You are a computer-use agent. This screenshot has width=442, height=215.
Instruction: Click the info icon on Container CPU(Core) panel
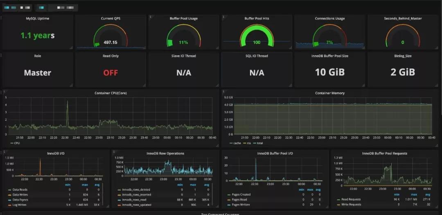(x=5, y=91)
